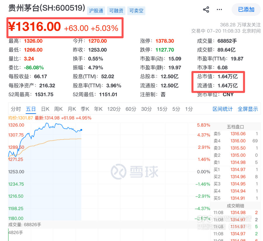Click the 成交量: 68826手 volume label
This screenshot has height=241, width=263.
click(25, 225)
